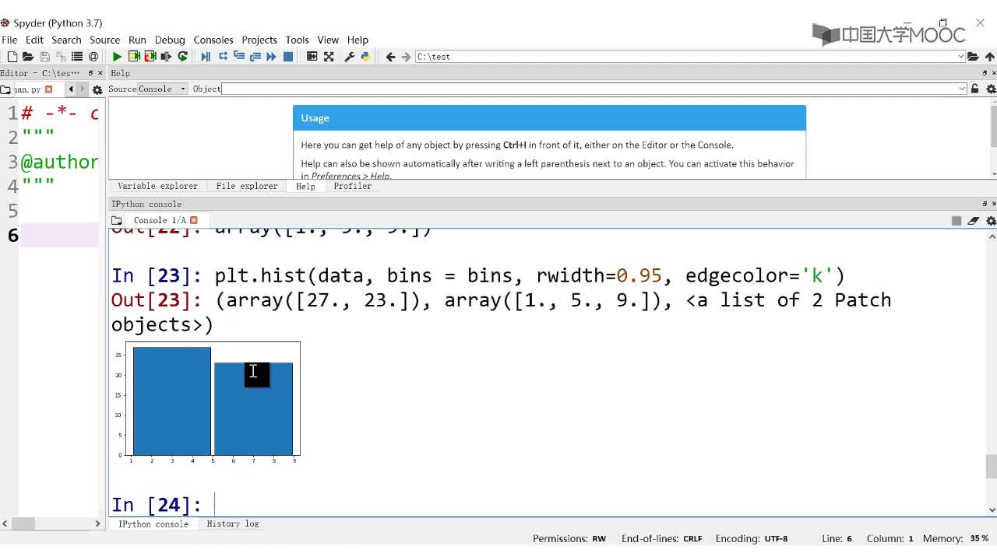
Task: Go forward with right arrow icon
Action: pyautogui.click(x=406, y=57)
